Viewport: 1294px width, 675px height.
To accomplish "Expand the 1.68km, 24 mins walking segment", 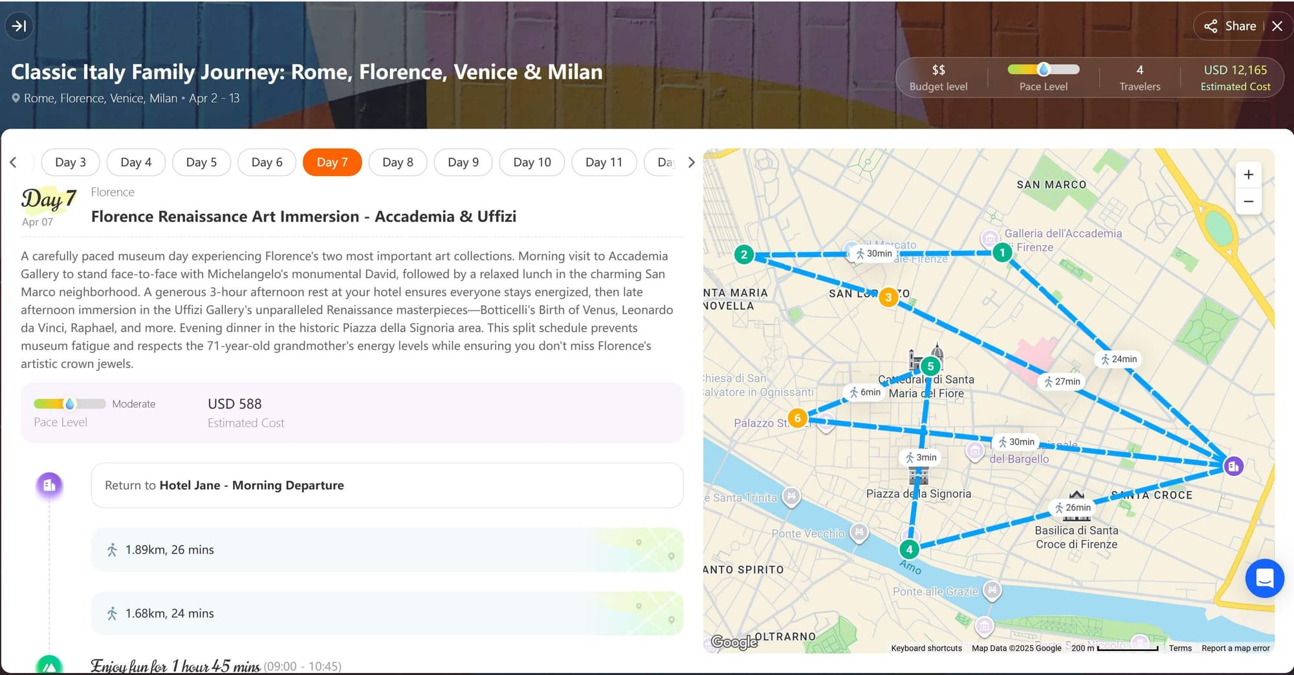I will (387, 613).
